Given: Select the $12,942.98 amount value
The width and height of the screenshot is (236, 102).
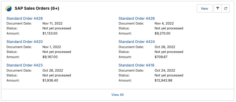Looking at the screenshot, I should click(x=163, y=81).
